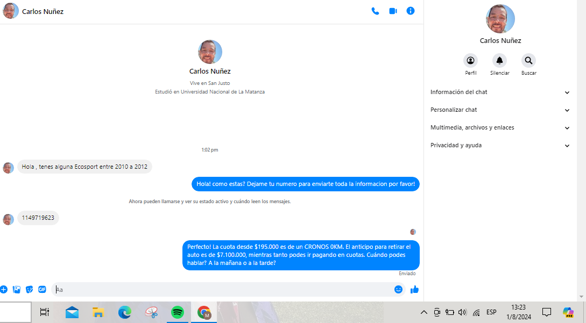
Task: Open more actions plus icon
Action: pos(4,289)
